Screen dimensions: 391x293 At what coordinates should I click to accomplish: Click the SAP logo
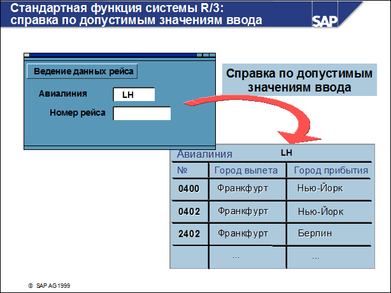click(x=325, y=21)
